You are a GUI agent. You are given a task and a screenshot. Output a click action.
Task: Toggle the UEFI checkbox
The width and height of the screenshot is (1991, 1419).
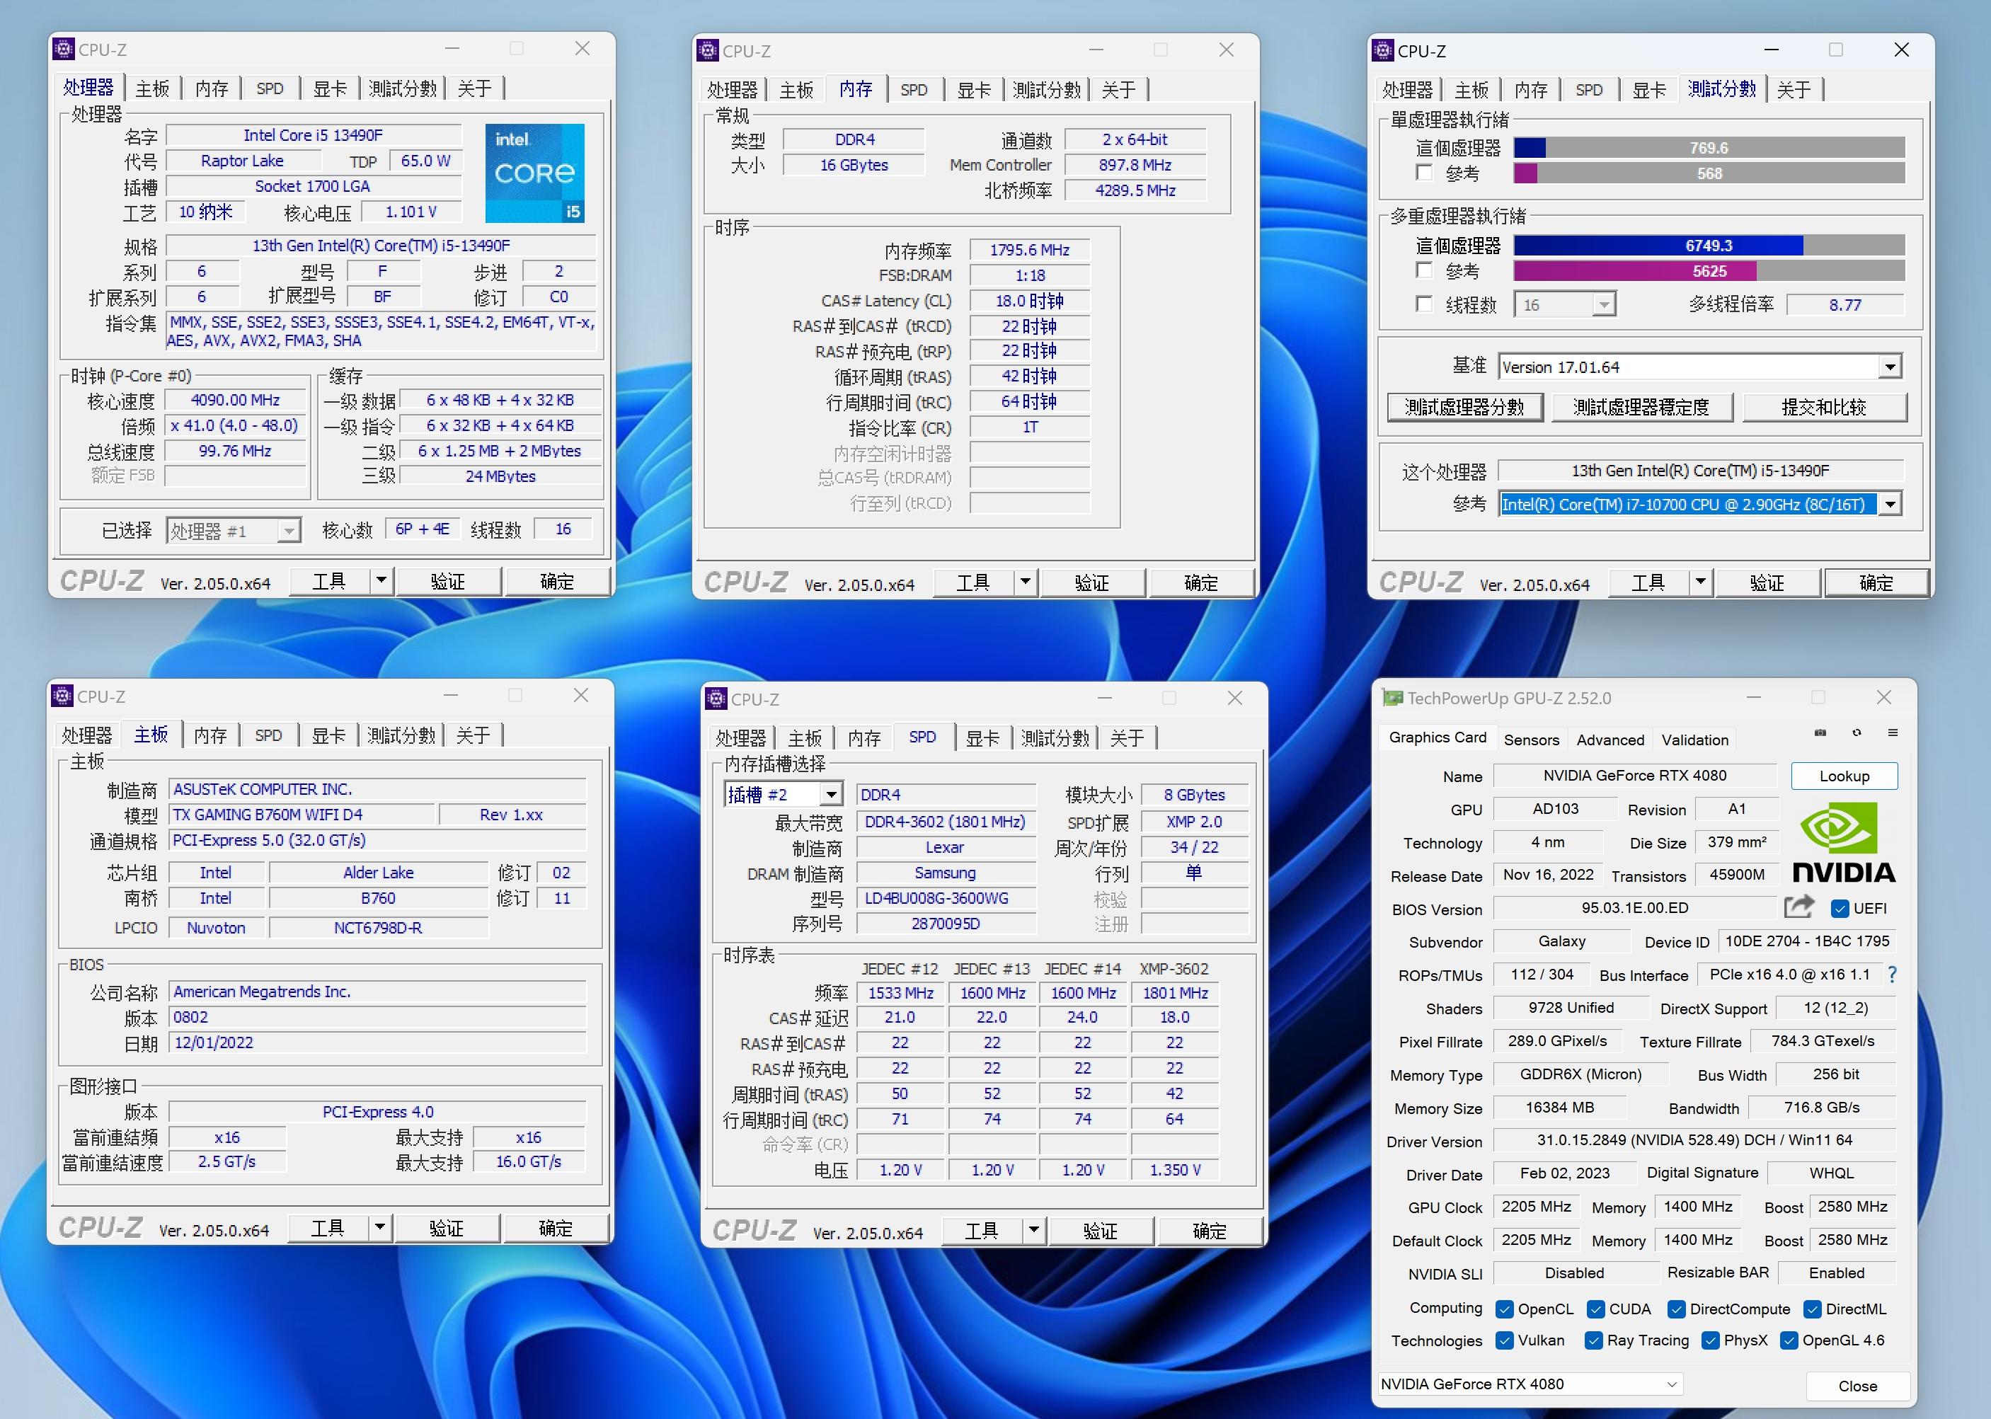click(x=1840, y=909)
